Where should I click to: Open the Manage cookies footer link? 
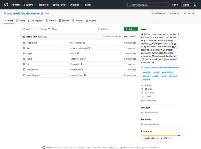point(123,148)
